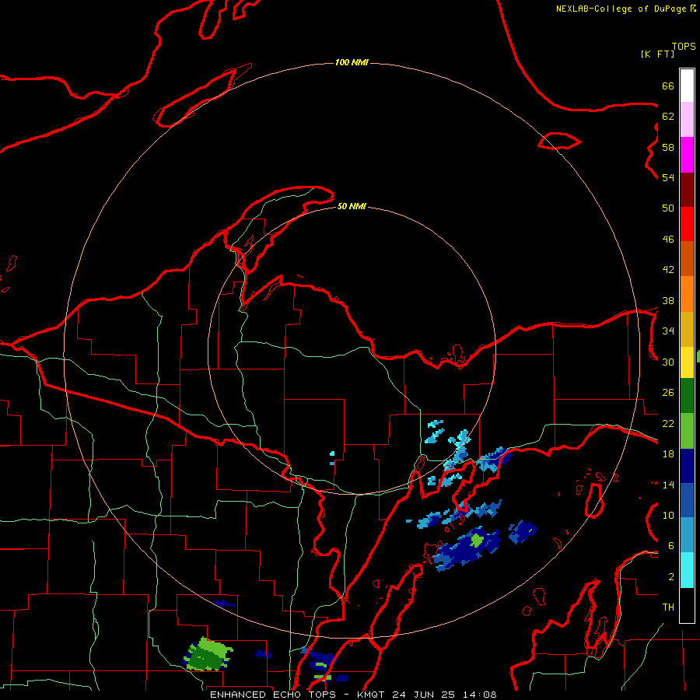
Task: Click the KMQT radar site identifier
Action: (373, 695)
